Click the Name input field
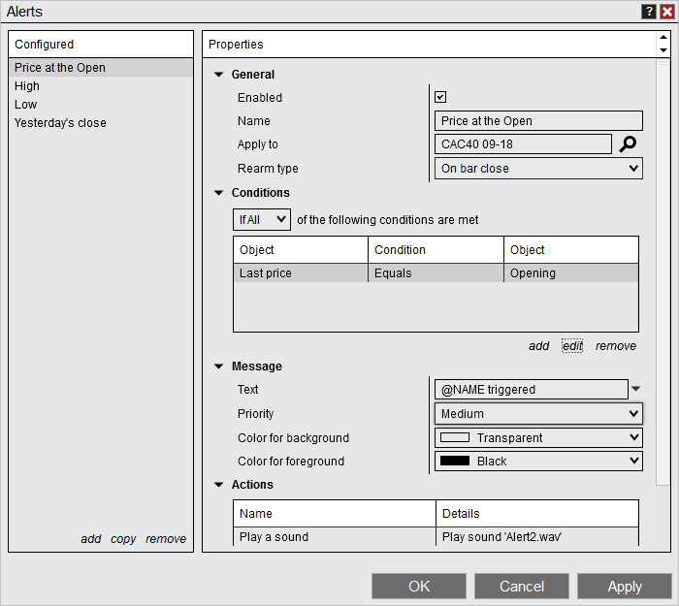Image resolution: width=679 pixels, height=606 pixels. coord(538,121)
